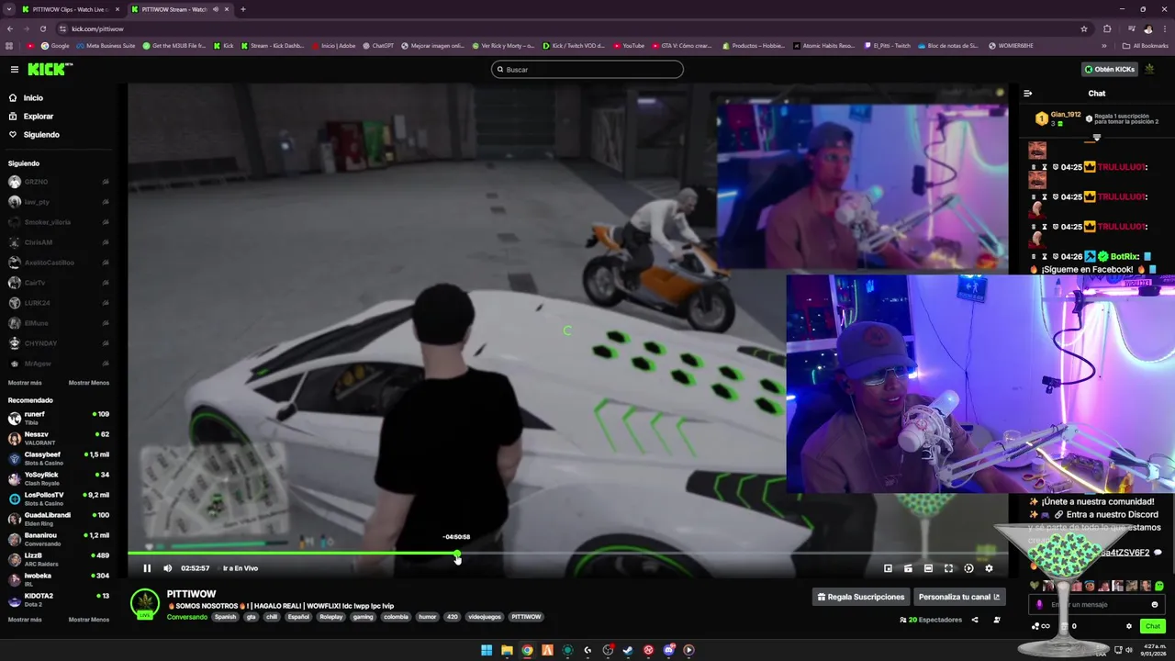1175x661 pixels.
Task: Collapse the chat panel with arrow icon
Action: pos(1028,93)
